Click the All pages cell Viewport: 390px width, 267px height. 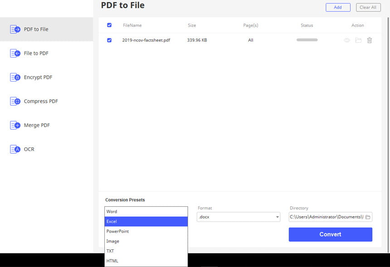[x=250, y=40]
